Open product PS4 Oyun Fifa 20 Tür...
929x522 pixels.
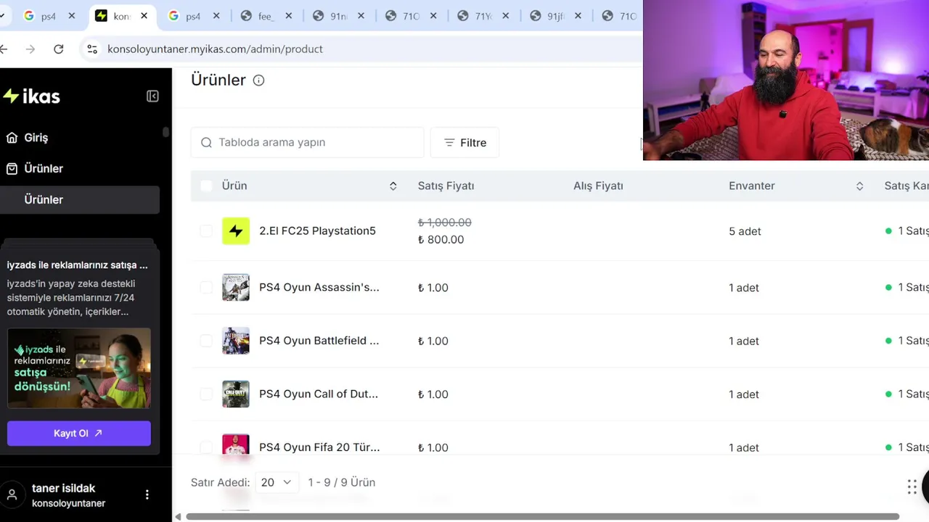[319, 447]
